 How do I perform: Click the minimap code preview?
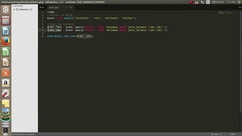[x=226, y=12]
